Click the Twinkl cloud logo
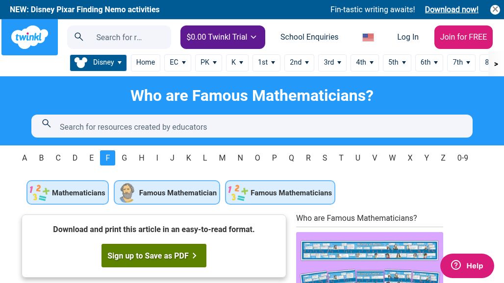Image resolution: width=504 pixels, height=283 pixels. (x=29, y=37)
